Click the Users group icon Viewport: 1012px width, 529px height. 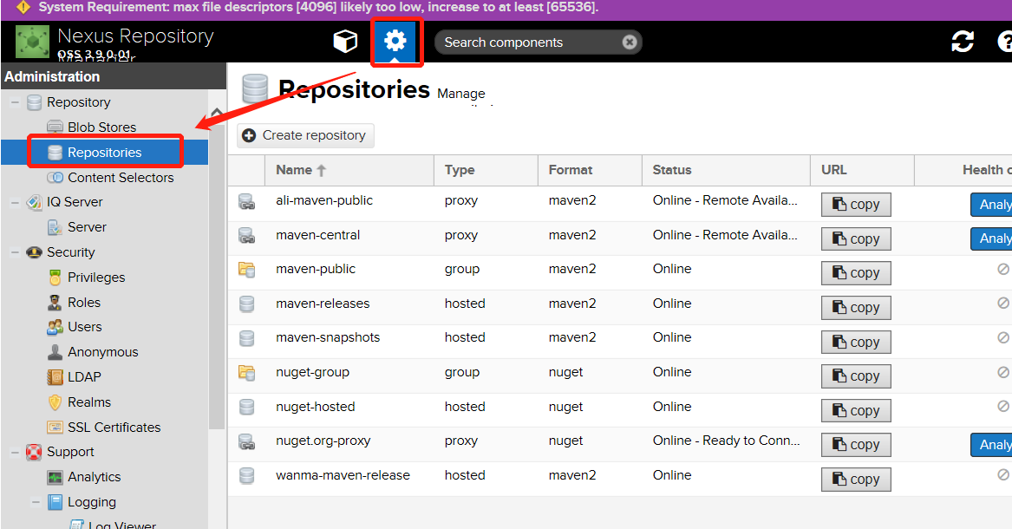[55, 327]
